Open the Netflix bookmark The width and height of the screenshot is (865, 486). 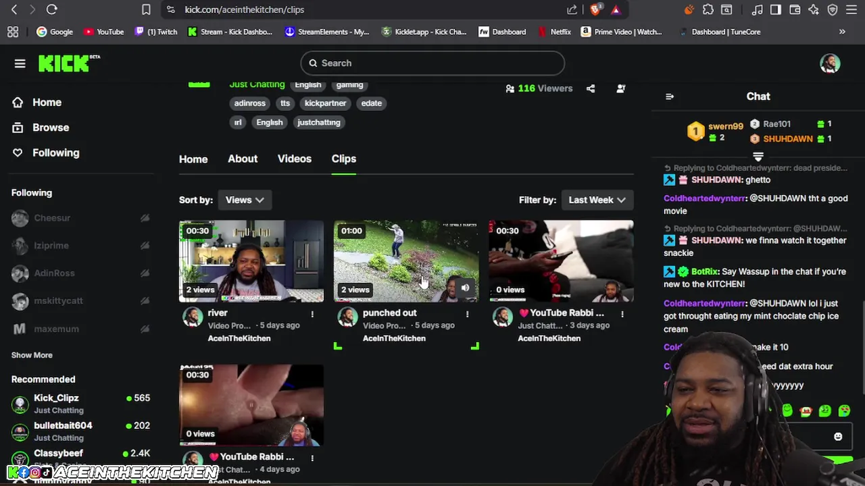click(x=554, y=32)
